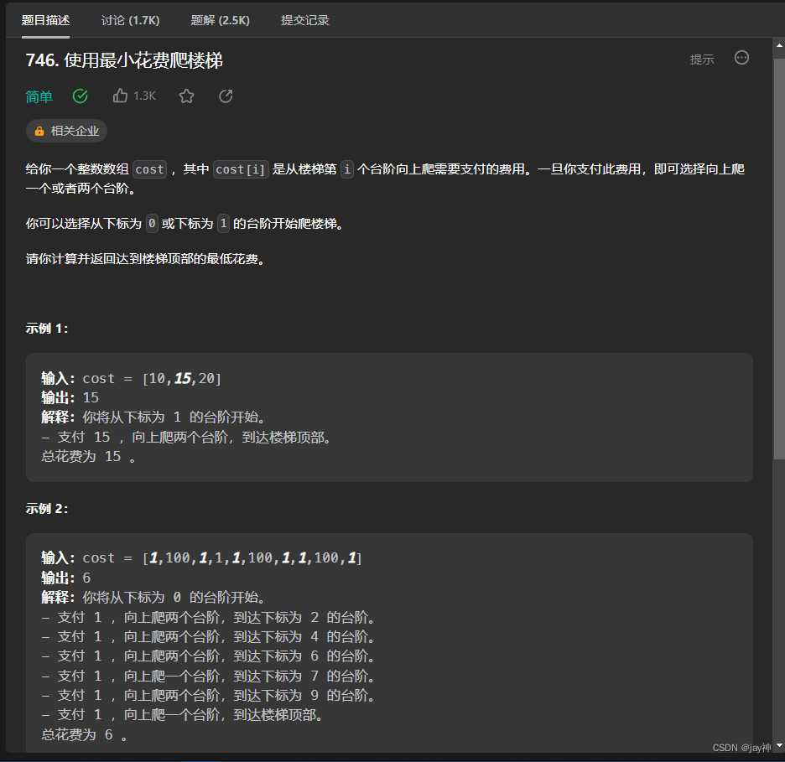Click the green solved checkmark icon
785x762 pixels.
tap(80, 96)
